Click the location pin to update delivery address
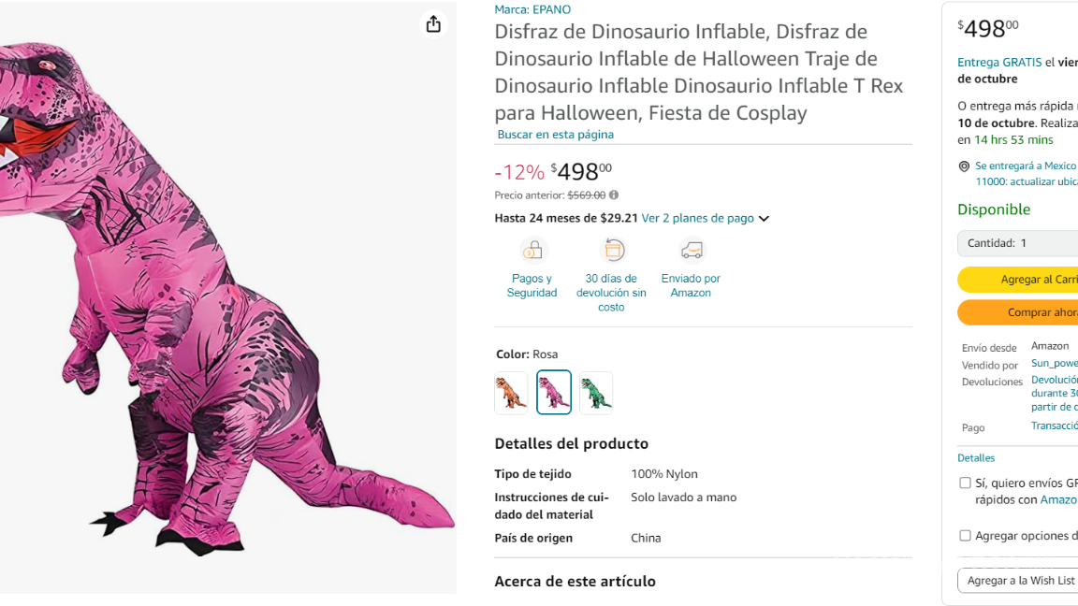The height and width of the screenshot is (606, 1078). pos(964,166)
